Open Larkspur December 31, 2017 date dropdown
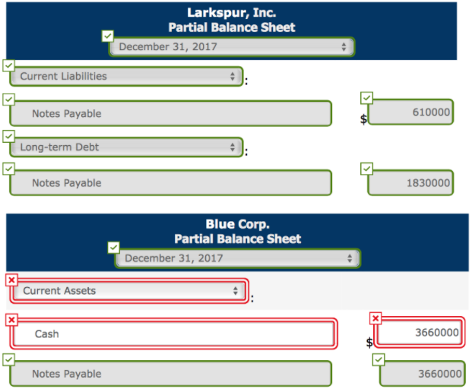Viewport: 472px width, 392px height. coord(232,47)
